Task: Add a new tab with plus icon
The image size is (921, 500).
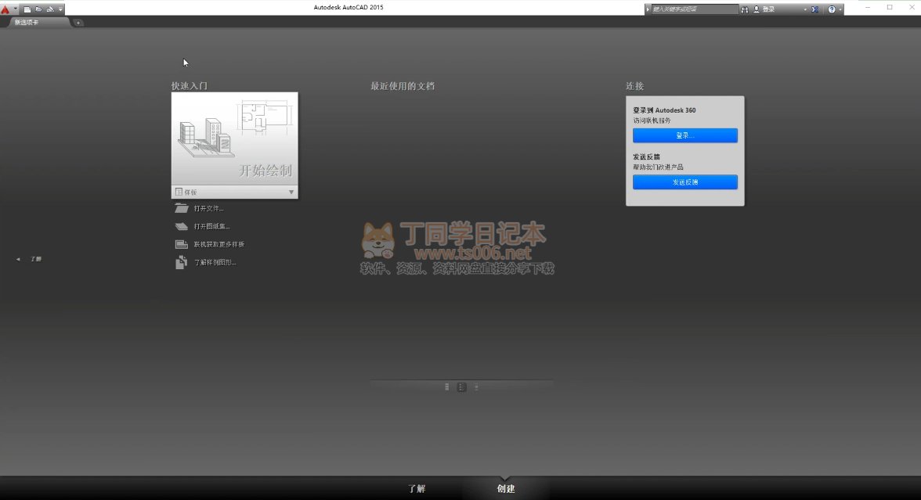Action: 78,23
